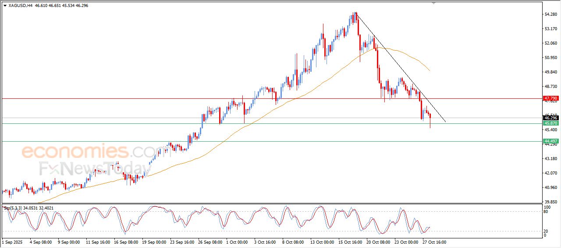This screenshot has width=561, height=248.
Task: Click the dropdown arrow beside XAGUSD,H4
Action: coord(5,6)
